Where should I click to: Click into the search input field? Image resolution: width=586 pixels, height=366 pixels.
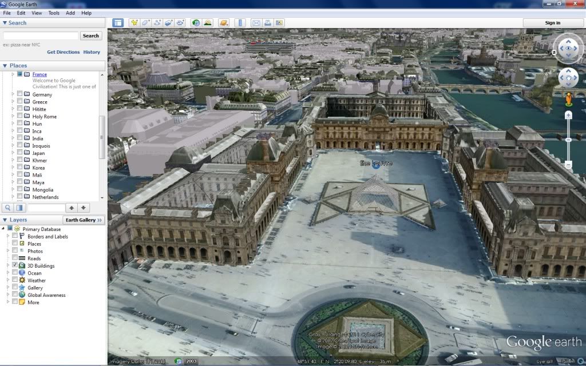coord(41,36)
